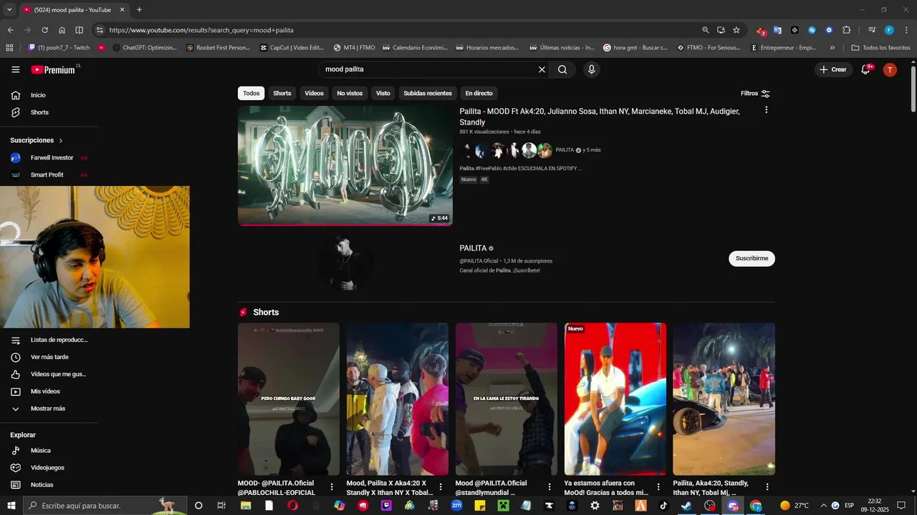Select the Vídeos filter chip
917x515 pixels.
pos(314,93)
